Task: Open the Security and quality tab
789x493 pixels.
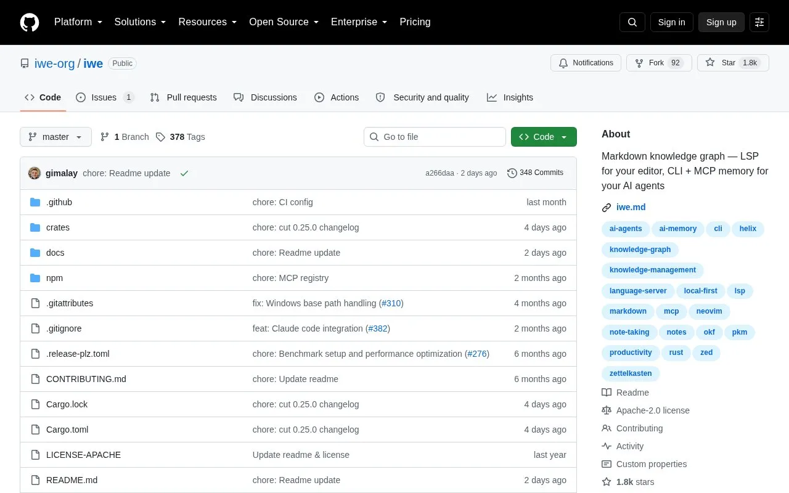Action: tap(422, 97)
